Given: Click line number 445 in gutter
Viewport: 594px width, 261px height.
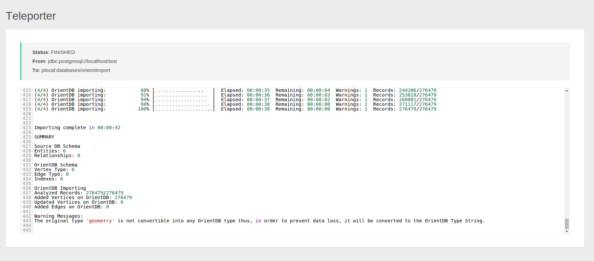Looking at the screenshot, I should 27,230.
